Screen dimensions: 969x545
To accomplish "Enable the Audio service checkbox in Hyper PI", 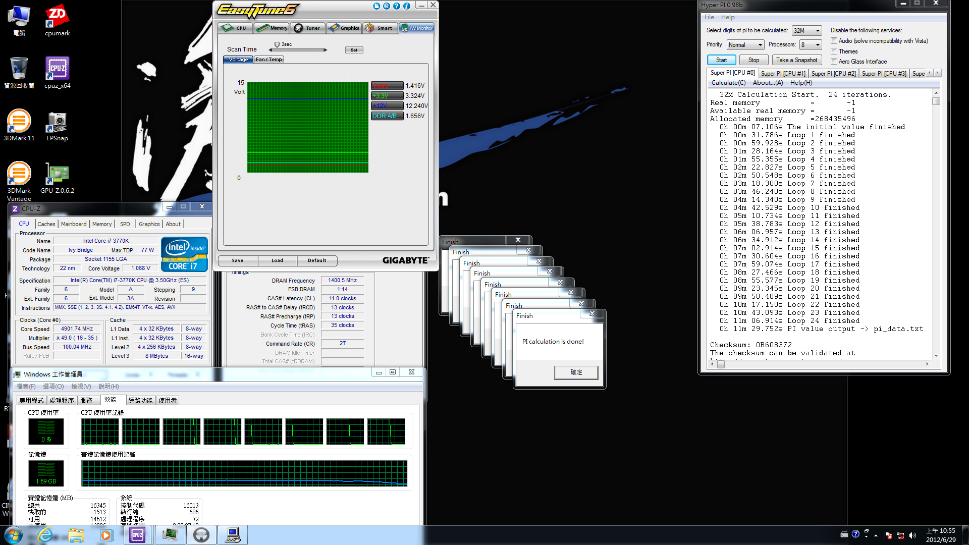I will (834, 41).
